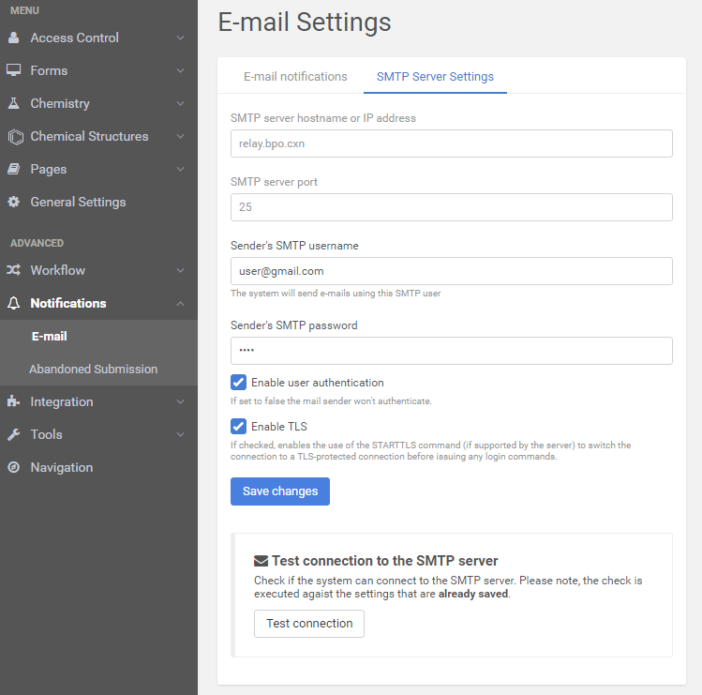
Task: Collapse the Notifications section chevron
Action: coord(180,304)
